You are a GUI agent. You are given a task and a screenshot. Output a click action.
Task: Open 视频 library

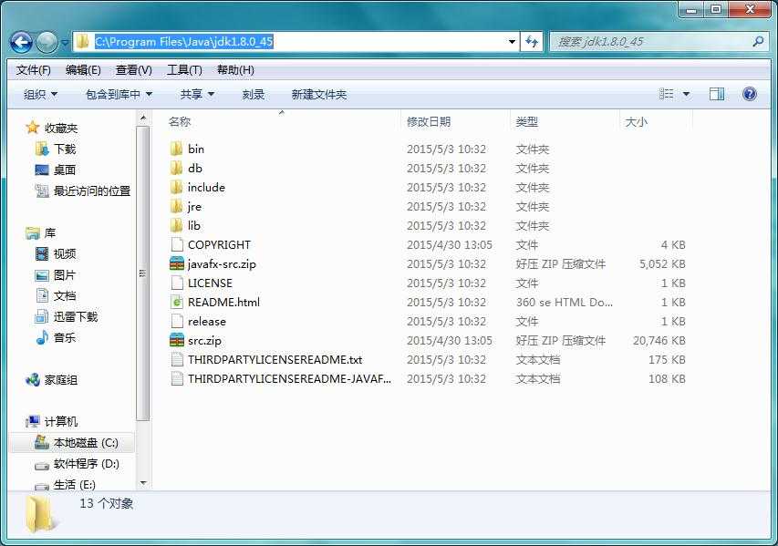pyautogui.click(x=65, y=253)
